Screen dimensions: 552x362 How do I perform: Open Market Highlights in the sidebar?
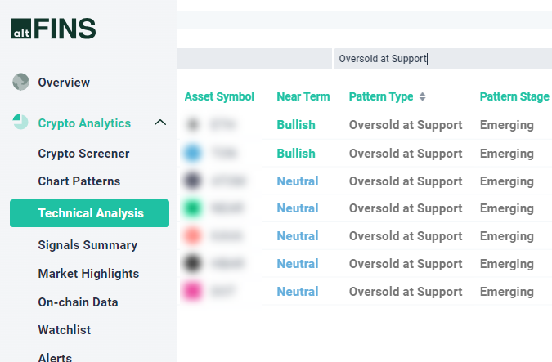(88, 274)
